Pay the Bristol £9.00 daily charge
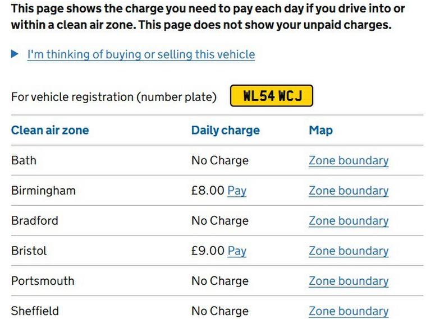 coord(237,251)
